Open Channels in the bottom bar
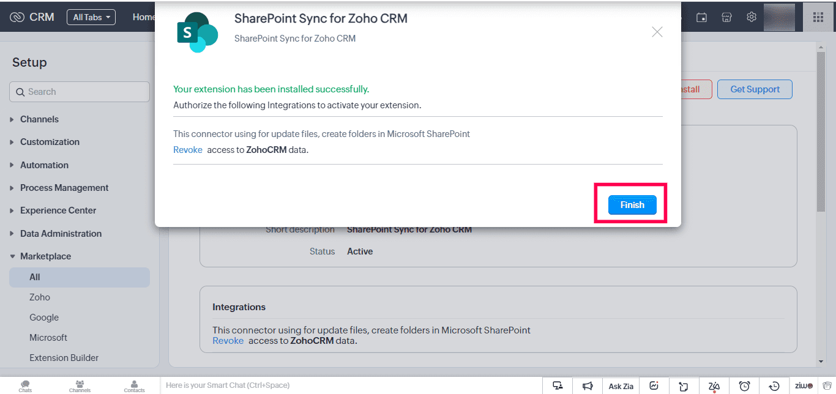Screen dimensions: 836x394 (x=80, y=386)
